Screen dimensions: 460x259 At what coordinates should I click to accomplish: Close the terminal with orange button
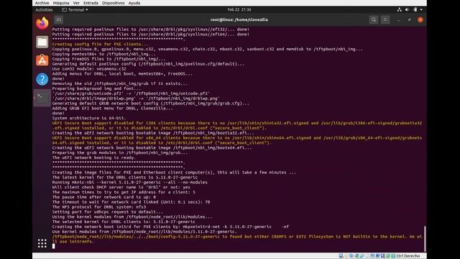click(x=420, y=20)
